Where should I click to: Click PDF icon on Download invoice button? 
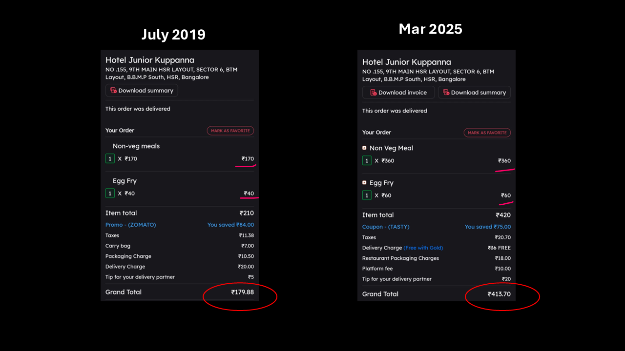coord(373,92)
